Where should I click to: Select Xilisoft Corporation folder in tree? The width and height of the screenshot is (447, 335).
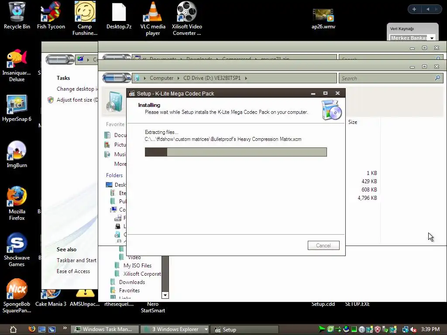(x=142, y=274)
